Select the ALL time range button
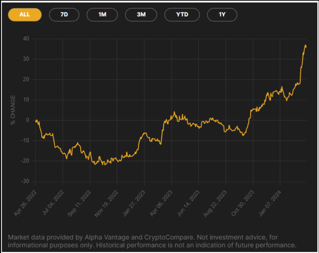319x253 pixels. coord(24,14)
